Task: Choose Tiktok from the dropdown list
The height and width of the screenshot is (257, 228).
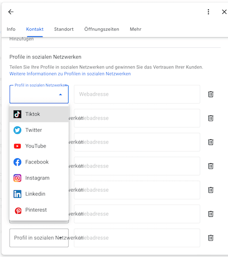Action: tap(39, 114)
